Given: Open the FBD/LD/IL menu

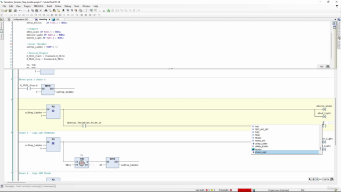Looking at the screenshot, I should point(38,6).
